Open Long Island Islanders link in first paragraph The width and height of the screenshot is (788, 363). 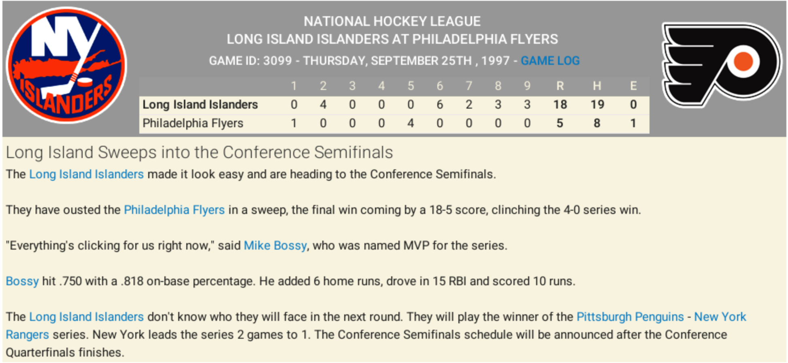tap(86, 174)
